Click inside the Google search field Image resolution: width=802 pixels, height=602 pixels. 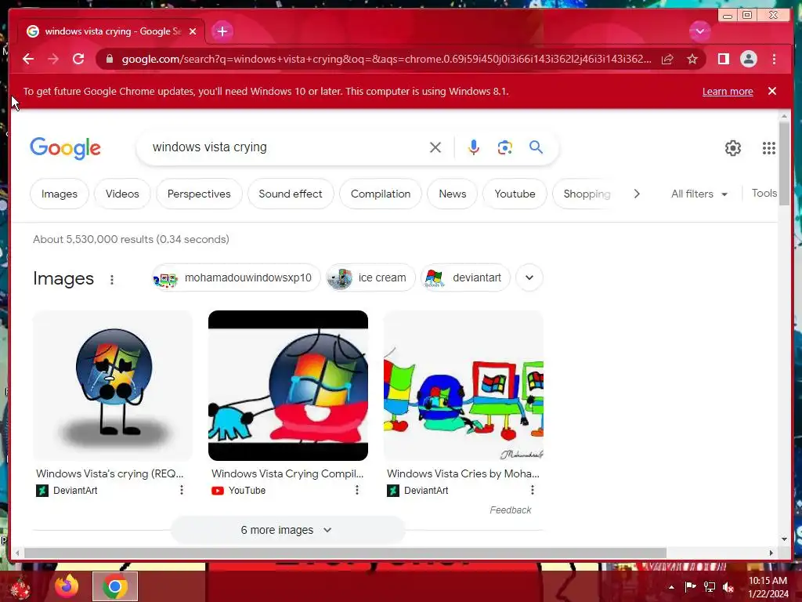(x=287, y=147)
